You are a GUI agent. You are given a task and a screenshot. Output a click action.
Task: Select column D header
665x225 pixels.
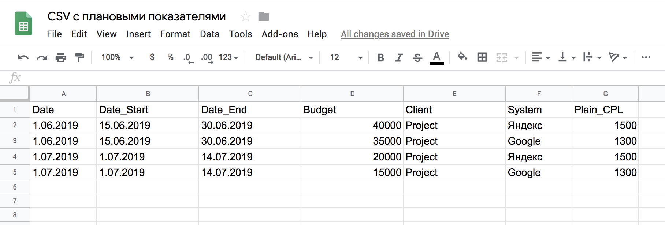pyautogui.click(x=352, y=94)
